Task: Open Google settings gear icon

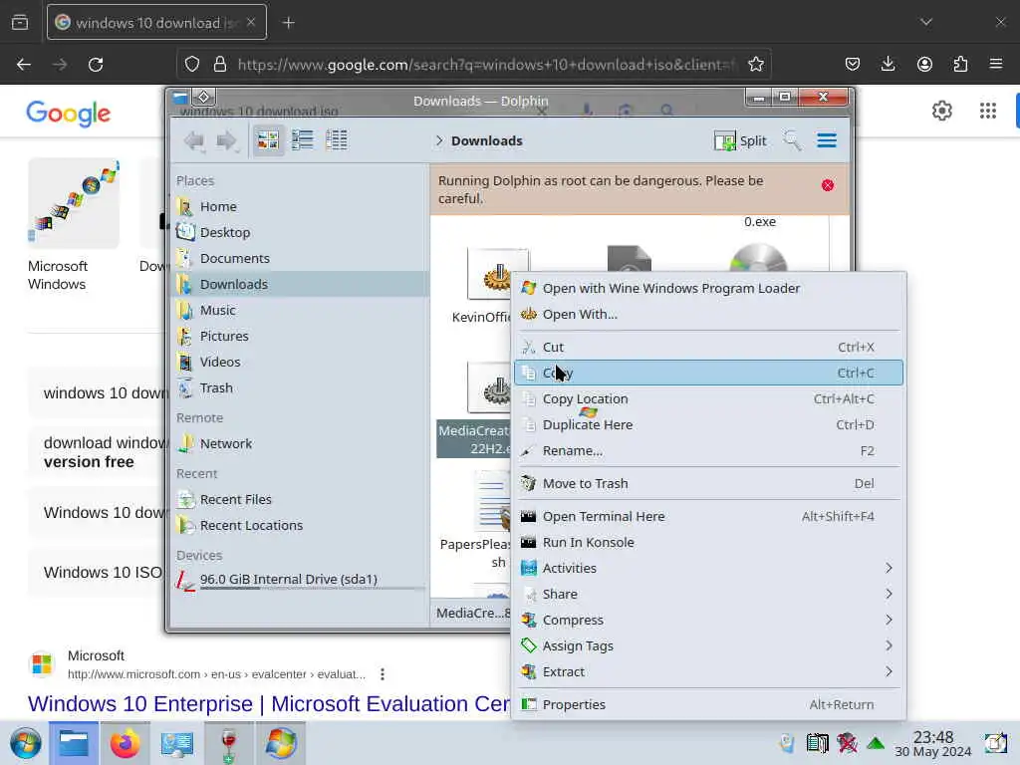Action: pyautogui.click(x=941, y=111)
